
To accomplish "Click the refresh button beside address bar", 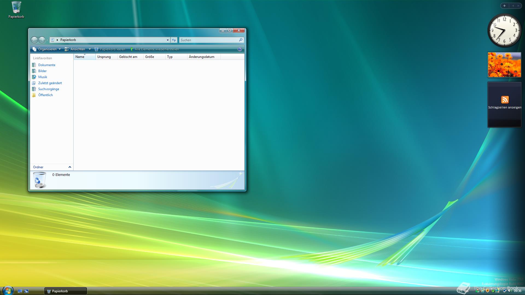I will pos(174,40).
